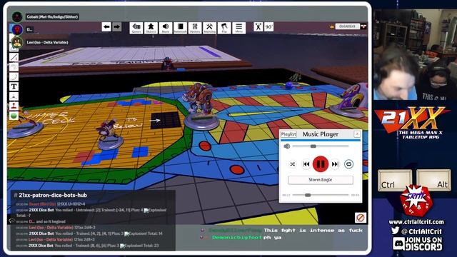Click the Storm Eagle track name field
This screenshot has height=257, width=457.
coord(321,180)
